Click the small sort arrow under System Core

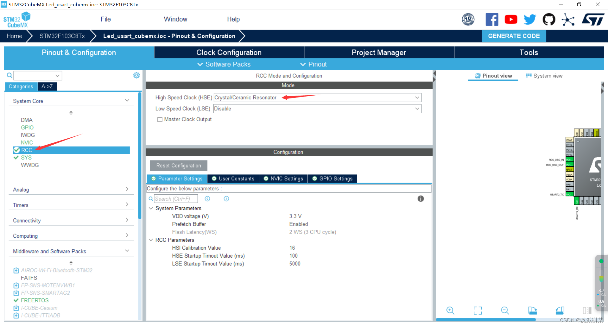pos(71,113)
